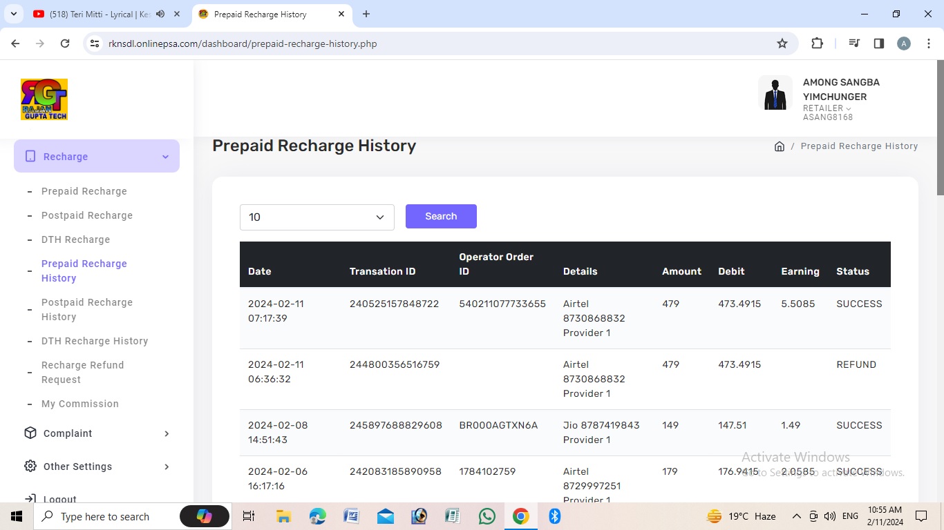Expand the Complaint submenu arrow
944x530 pixels.
pos(167,433)
